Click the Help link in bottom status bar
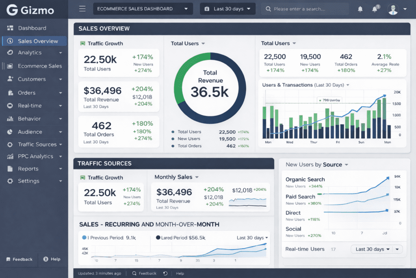This screenshot has height=278, width=416. coord(180,274)
